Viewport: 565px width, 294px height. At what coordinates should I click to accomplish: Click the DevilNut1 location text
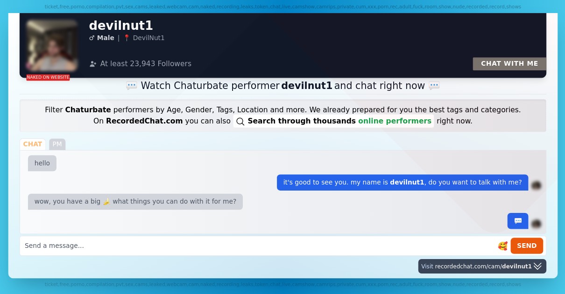(148, 38)
